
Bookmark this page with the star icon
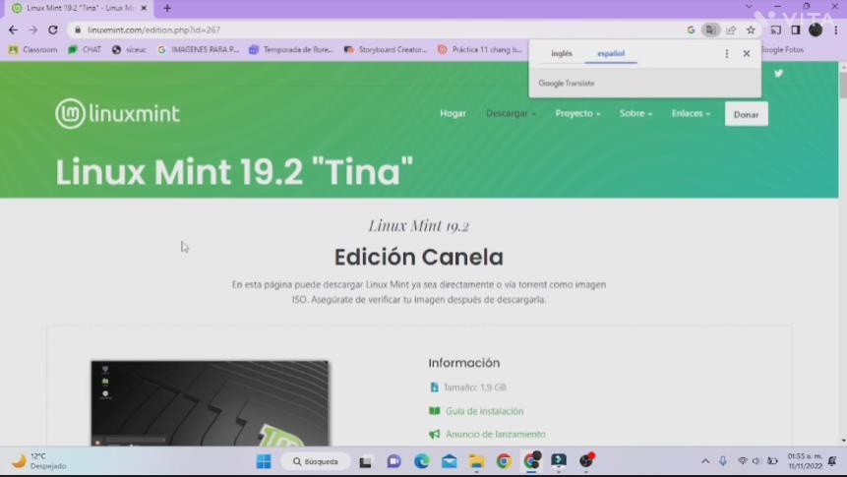pyautogui.click(x=751, y=30)
